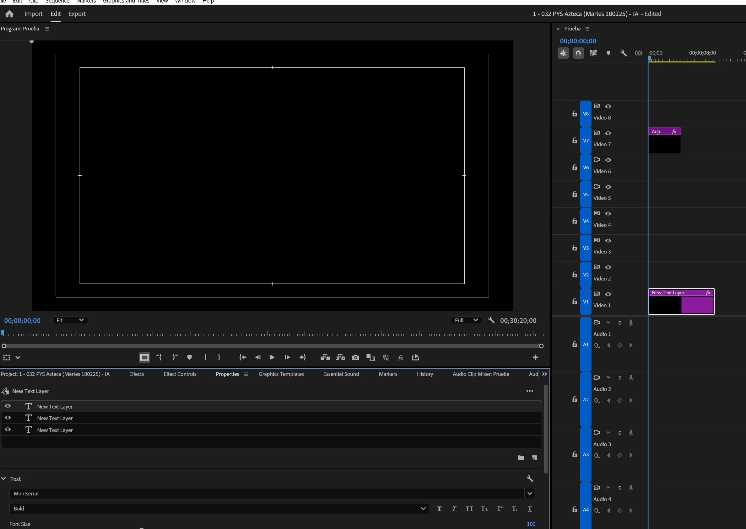This screenshot has height=529, width=746.
Task: Switch to the Effect Controls tab
Action: (180, 374)
